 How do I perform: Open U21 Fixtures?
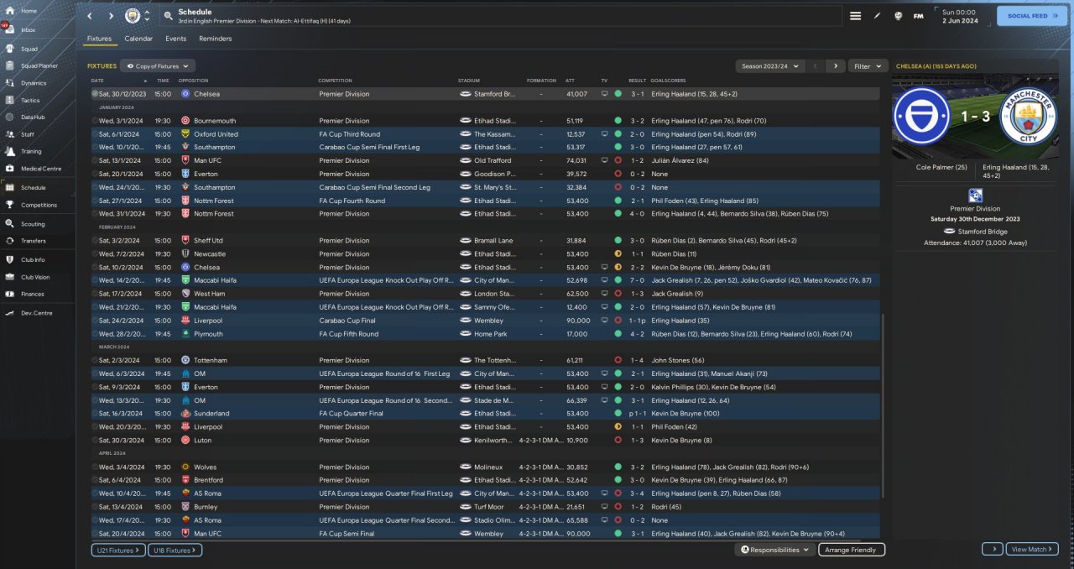pos(117,550)
